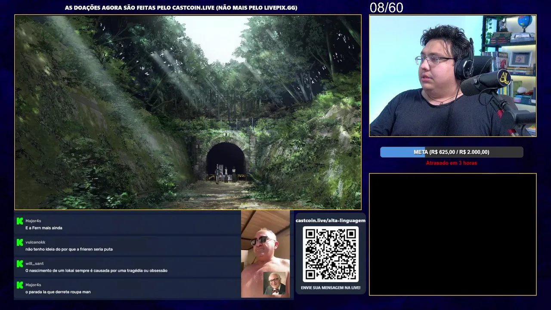Viewport: 551px width, 310px height.
Task: Click the message 'o parada la que derrete roupa man'
Action: pyautogui.click(x=58, y=292)
